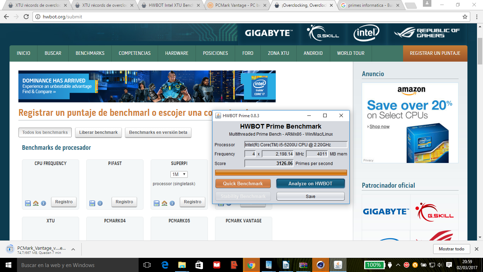Open the ZONA XTU menu item
483x272 pixels.
click(279, 53)
